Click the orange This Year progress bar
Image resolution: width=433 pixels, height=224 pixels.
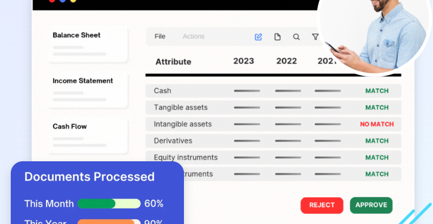pyautogui.click(x=109, y=222)
